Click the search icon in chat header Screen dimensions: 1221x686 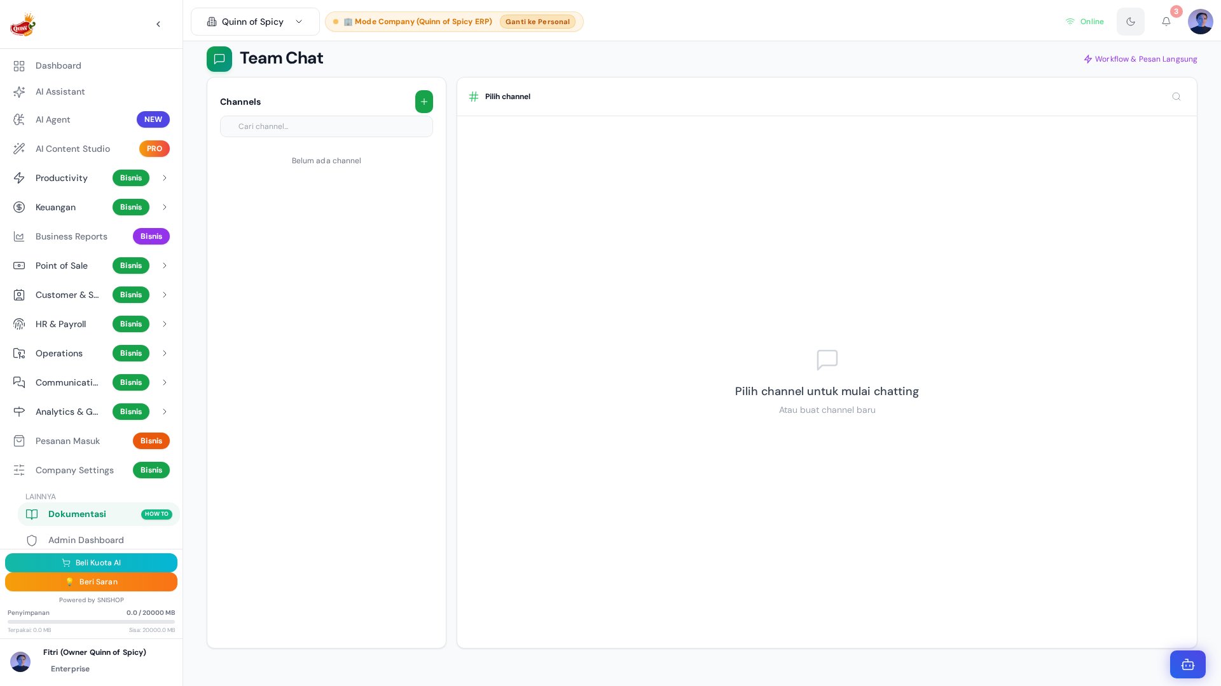1176,97
